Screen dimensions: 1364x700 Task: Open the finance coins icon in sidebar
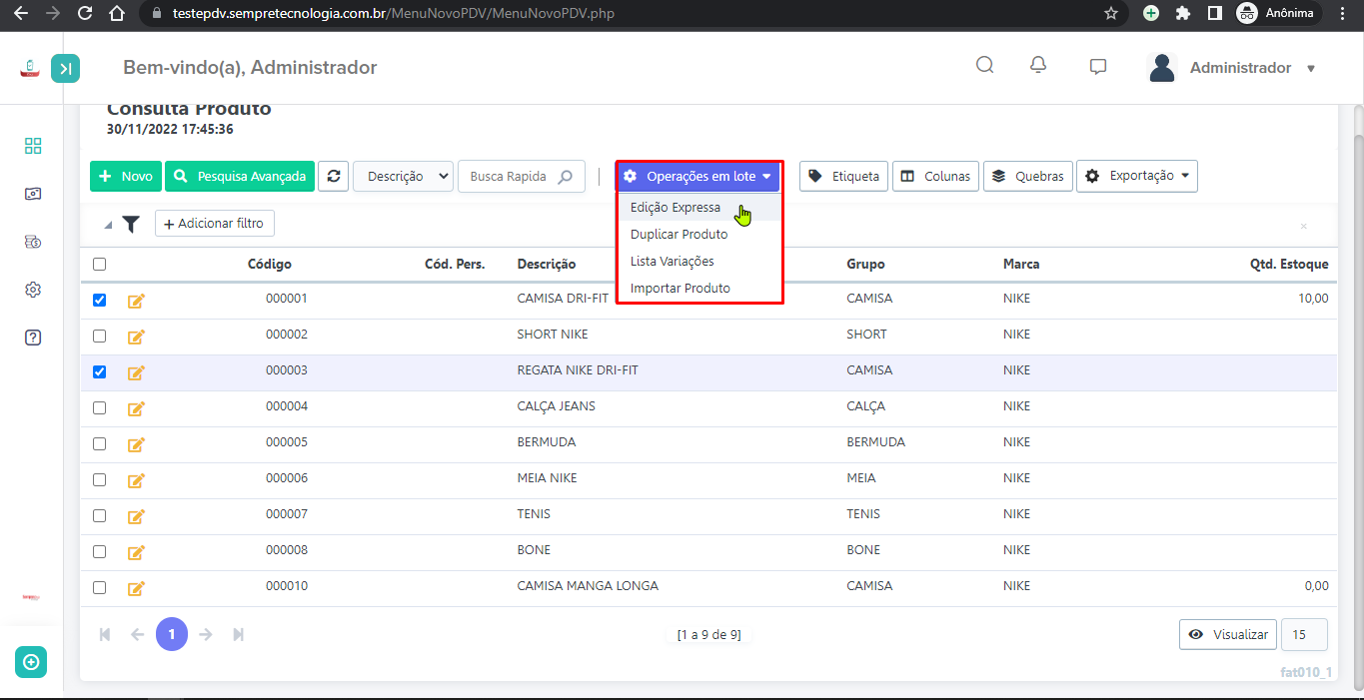point(33,242)
